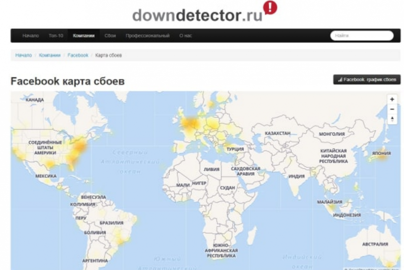The width and height of the screenshot is (404, 270).
Task: Click the НИГЕР map label
Action: coord(199,183)
